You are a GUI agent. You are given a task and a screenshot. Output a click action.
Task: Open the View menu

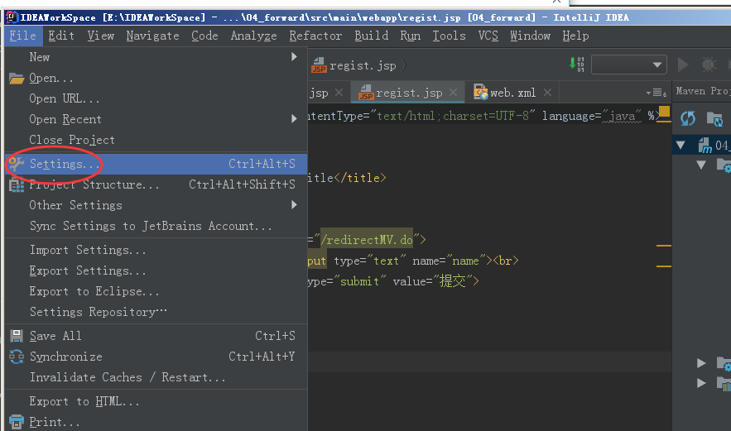[x=101, y=36]
